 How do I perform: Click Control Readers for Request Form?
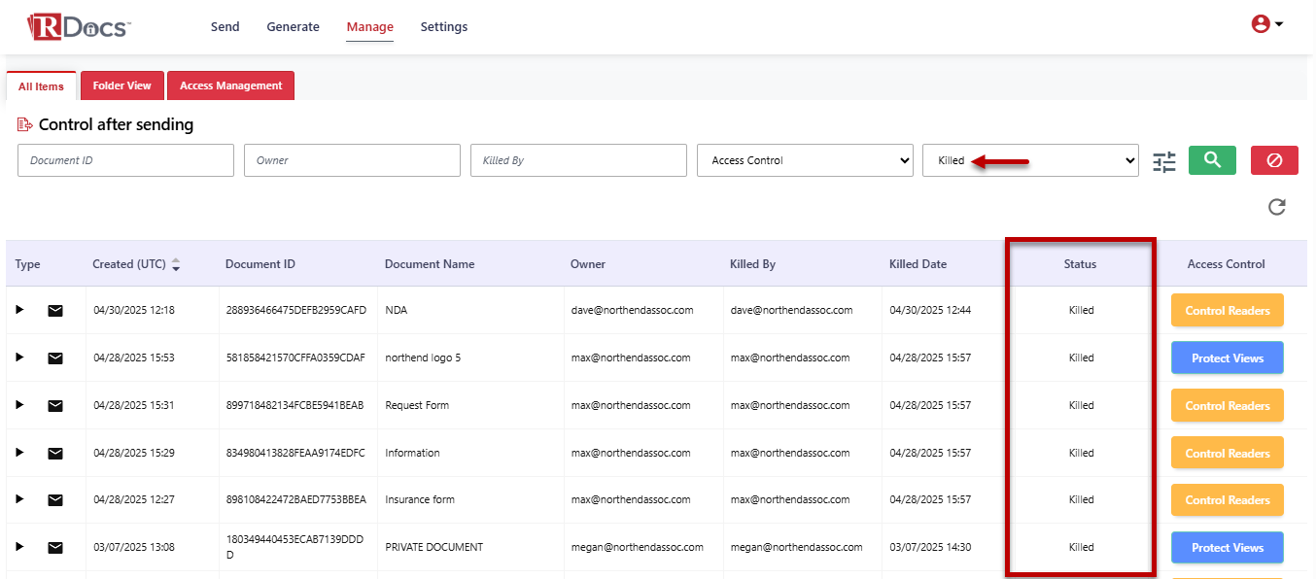click(1228, 406)
